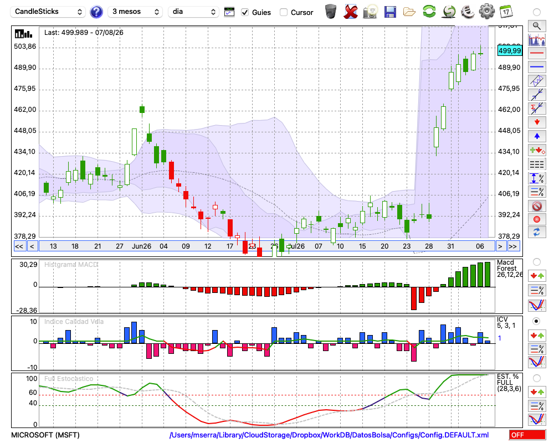Image resolution: width=554 pixels, height=443 pixels.
Task: Click the trash can icon in toolbar
Action: [331, 12]
